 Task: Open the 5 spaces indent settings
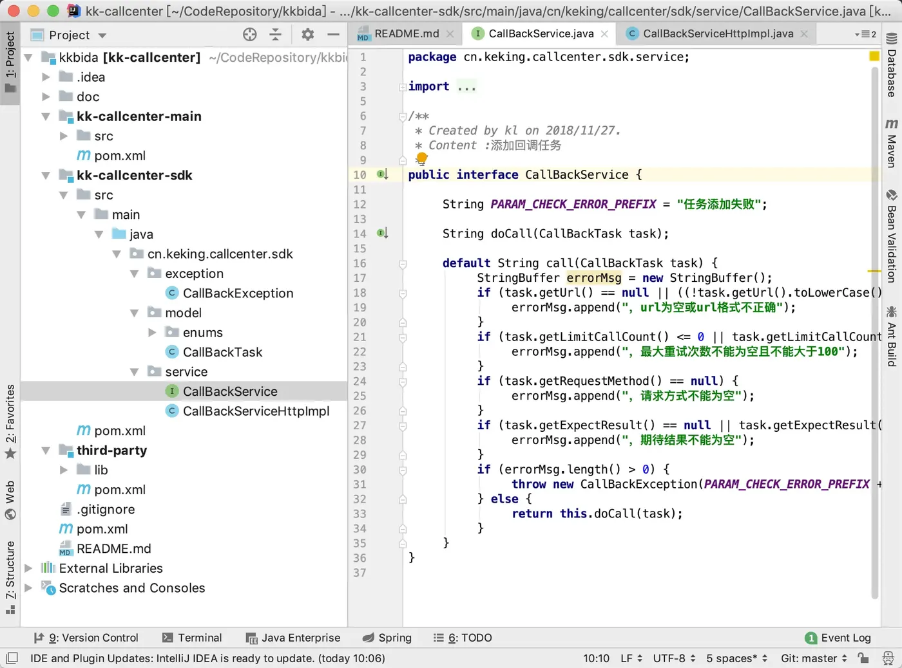pos(736,658)
